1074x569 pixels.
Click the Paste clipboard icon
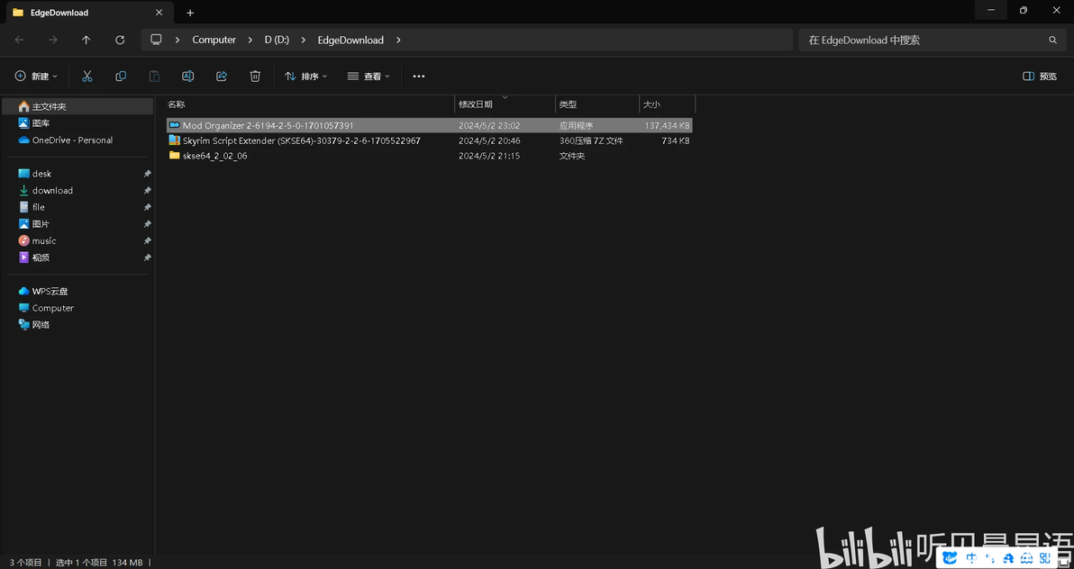tap(155, 76)
